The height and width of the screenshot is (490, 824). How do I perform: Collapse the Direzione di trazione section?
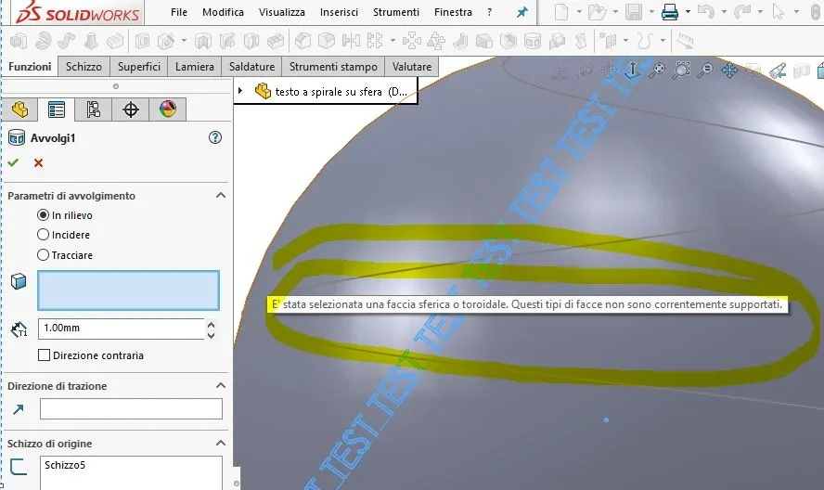point(221,386)
